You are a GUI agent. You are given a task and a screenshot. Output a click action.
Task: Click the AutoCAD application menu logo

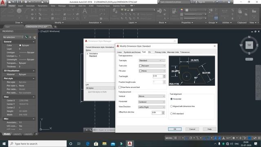click(x=3, y=3)
